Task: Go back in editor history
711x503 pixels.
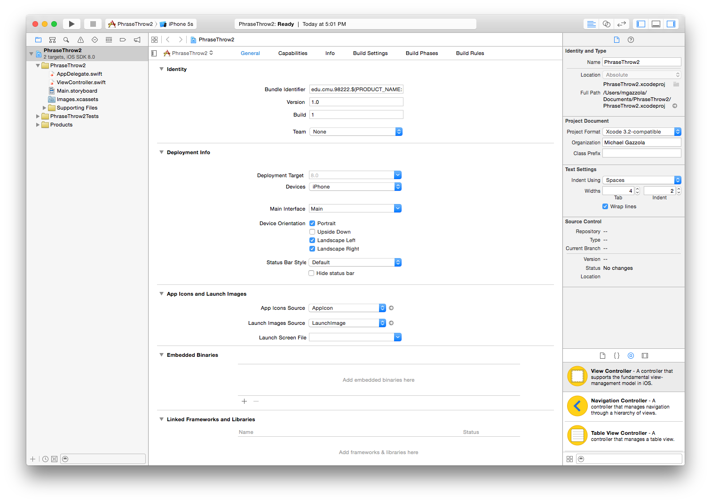Action: point(168,39)
